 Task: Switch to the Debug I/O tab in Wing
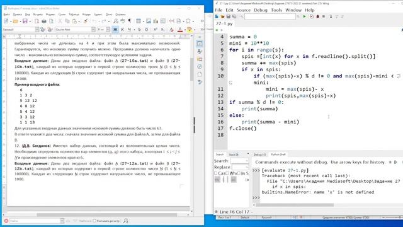pyautogui.click(x=259, y=154)
